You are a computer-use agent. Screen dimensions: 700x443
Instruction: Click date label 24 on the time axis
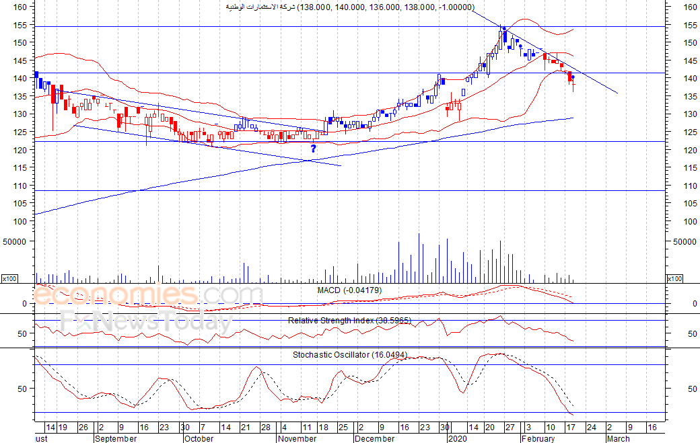(x=591, y=428)
